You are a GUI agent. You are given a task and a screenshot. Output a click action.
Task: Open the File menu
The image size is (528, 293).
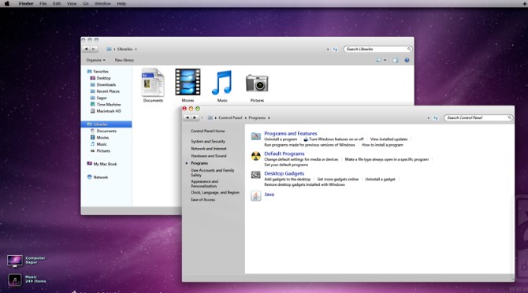point(43,4)
